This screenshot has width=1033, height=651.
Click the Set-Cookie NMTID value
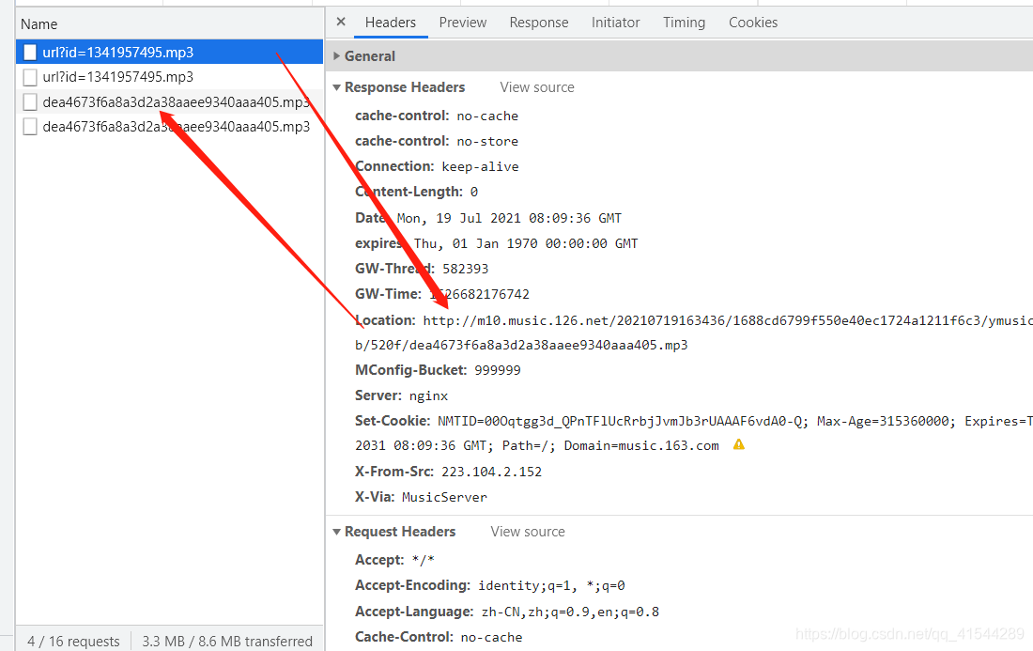(623, 421)
